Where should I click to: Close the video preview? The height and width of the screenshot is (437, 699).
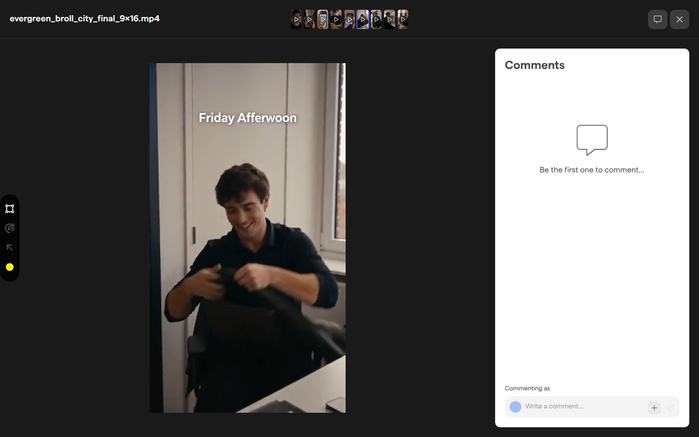click(680, 19)
